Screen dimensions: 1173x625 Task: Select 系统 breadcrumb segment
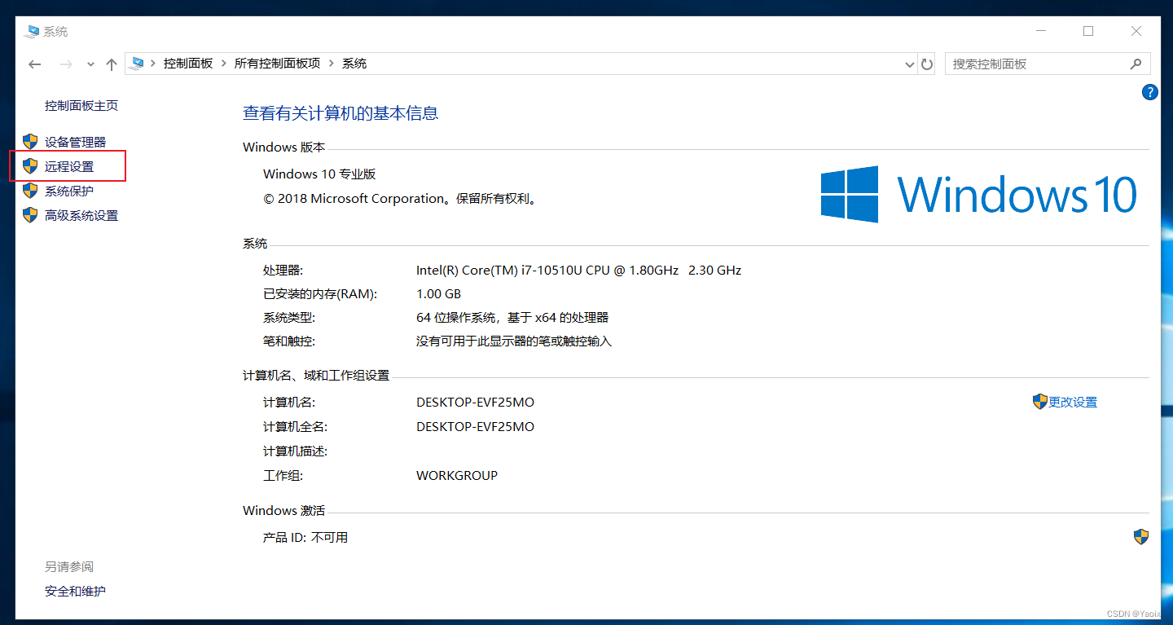[x=354, y=64]
